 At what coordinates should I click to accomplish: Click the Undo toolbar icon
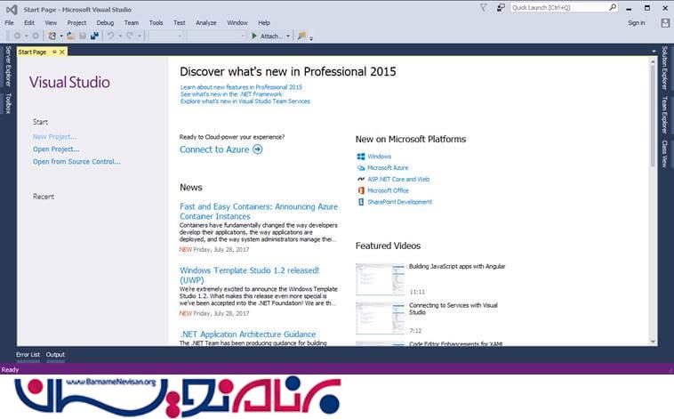pyautogui.click(x=111, y=36)
